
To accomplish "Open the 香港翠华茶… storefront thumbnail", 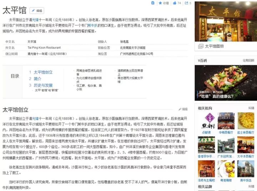I will tap(206, 145).
